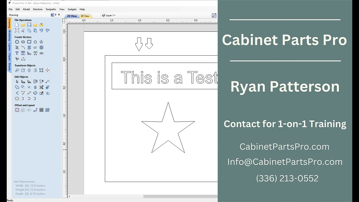Click the 'Create Vectors' heading
The height and width of the screenshot is (202, 359).
(23, 37)
